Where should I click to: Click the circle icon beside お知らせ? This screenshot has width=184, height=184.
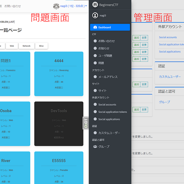coord(95,48)
